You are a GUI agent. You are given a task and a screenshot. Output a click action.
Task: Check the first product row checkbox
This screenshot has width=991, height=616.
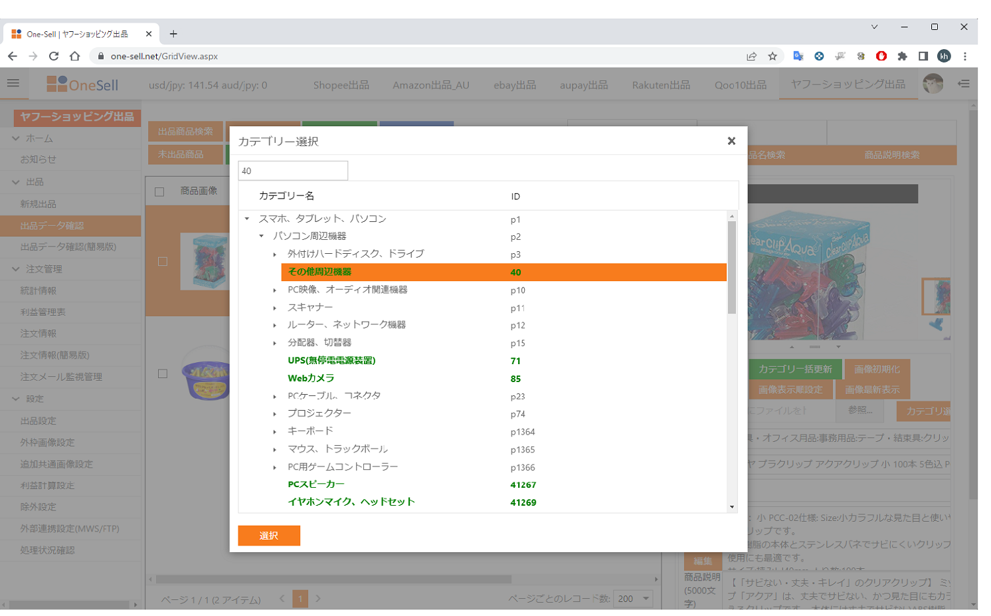tap(163, 261)
